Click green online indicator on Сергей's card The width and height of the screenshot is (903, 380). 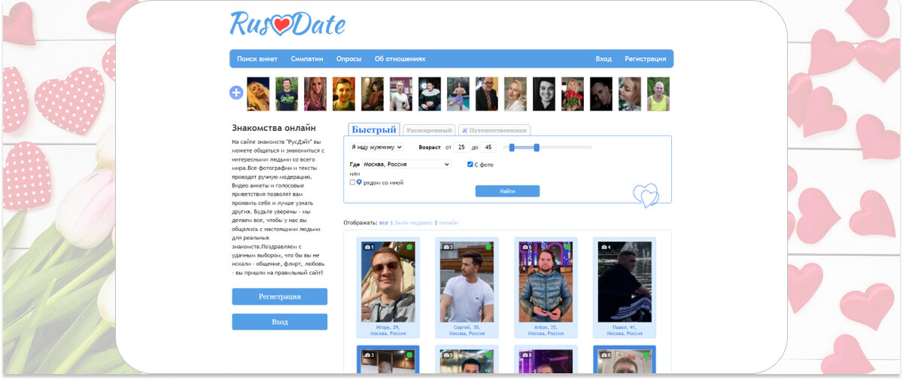[488, 247]
